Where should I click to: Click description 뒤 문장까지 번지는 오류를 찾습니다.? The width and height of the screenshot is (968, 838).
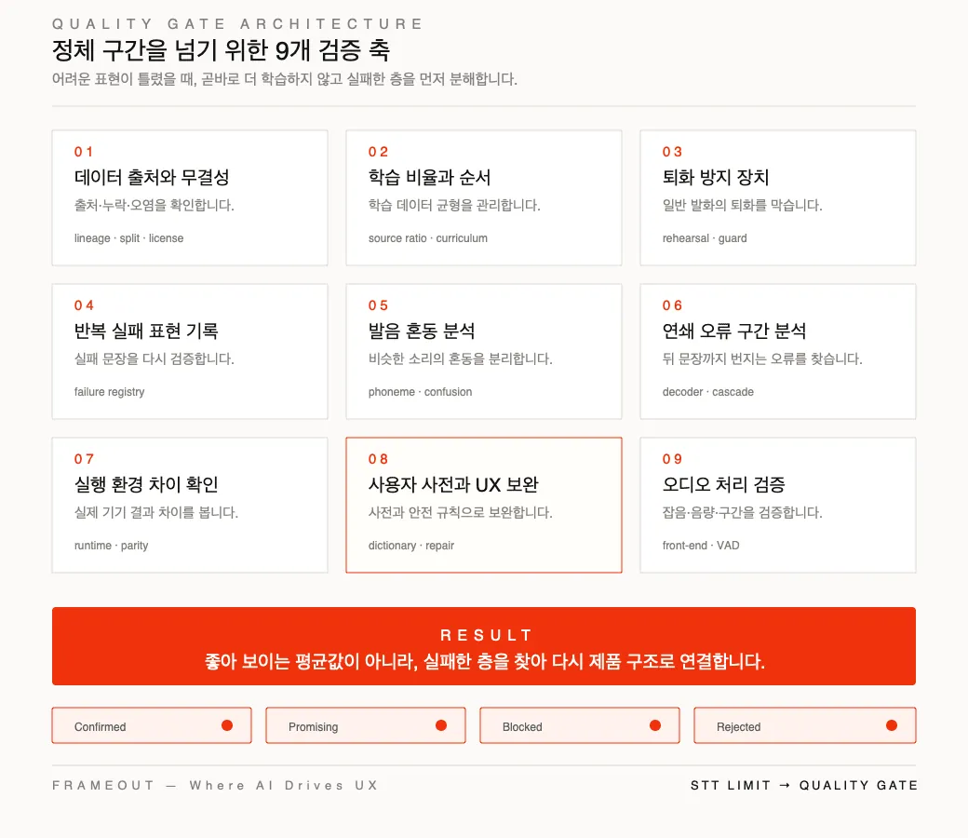tap(762, 358)
